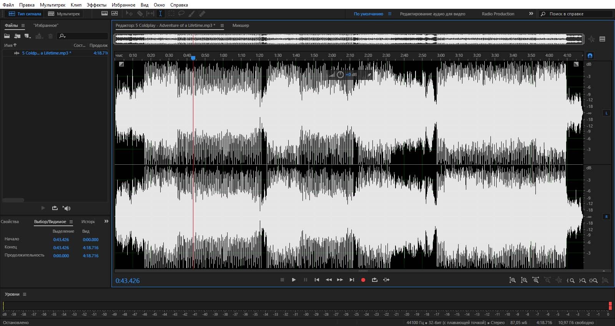This screenshot has height=326, width=615.
Task: Toggle auto-play speaker icon in Файлы panel
Action: pos(67,208)
